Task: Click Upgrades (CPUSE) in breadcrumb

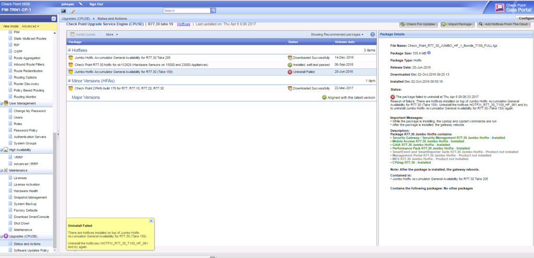Action: 76,18
